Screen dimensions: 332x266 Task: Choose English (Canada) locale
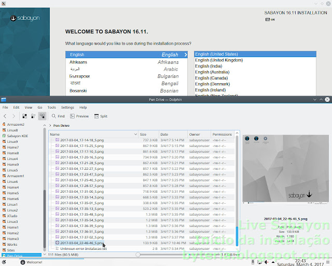[x=255, y=78]
